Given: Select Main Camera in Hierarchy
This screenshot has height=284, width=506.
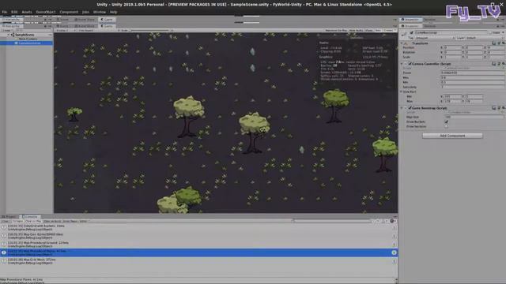Looking at the screenshot, I should [28, 39].
